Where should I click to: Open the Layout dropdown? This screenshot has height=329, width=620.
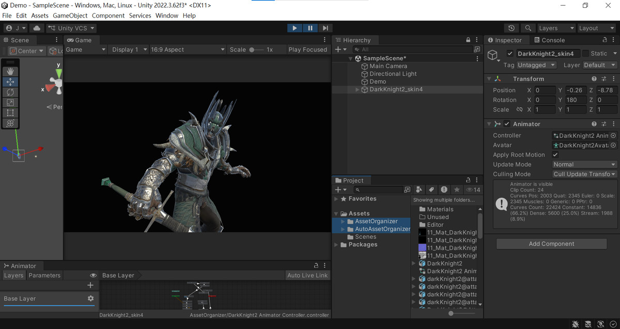click(596, 28)
